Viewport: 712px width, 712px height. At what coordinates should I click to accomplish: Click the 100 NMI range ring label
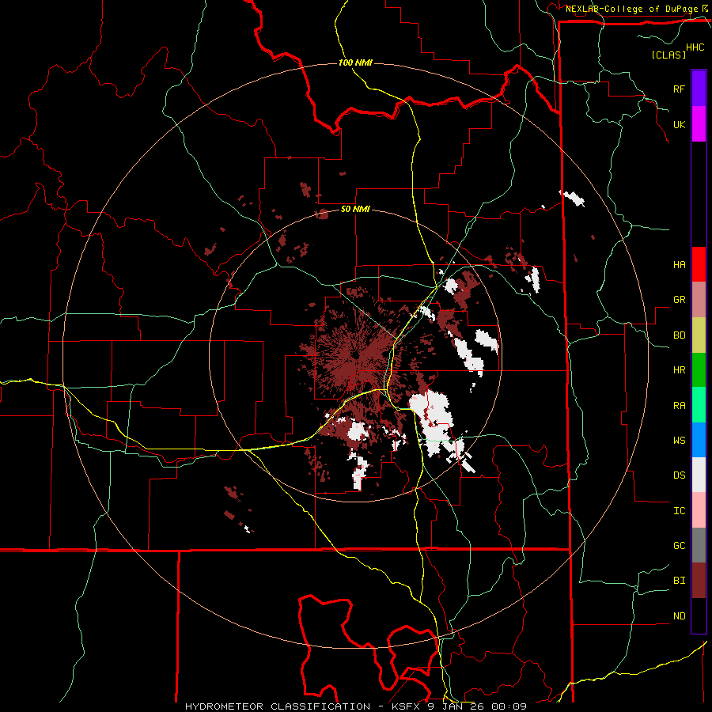pos(355,62)
